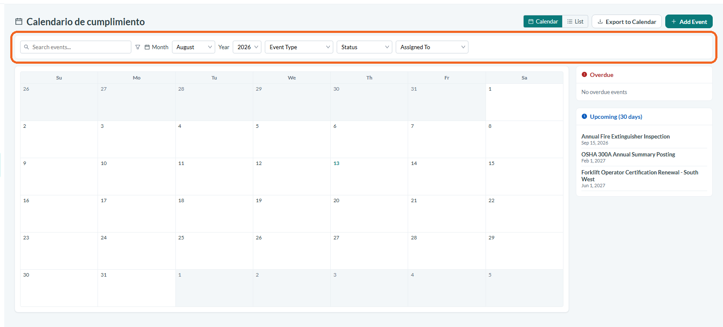The width and height of the screenshot is (723, 327).
Task: Click the Feb 1, 2027 event date
Action: [593, 161]
